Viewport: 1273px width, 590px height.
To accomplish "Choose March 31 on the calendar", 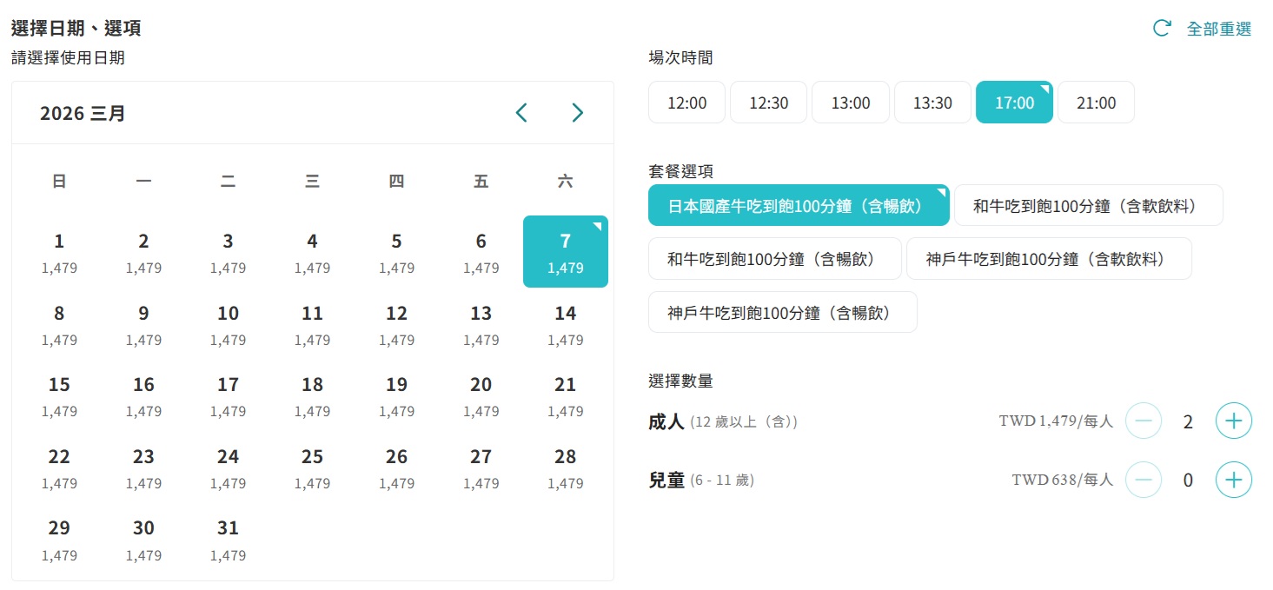I will click(228, 539).
